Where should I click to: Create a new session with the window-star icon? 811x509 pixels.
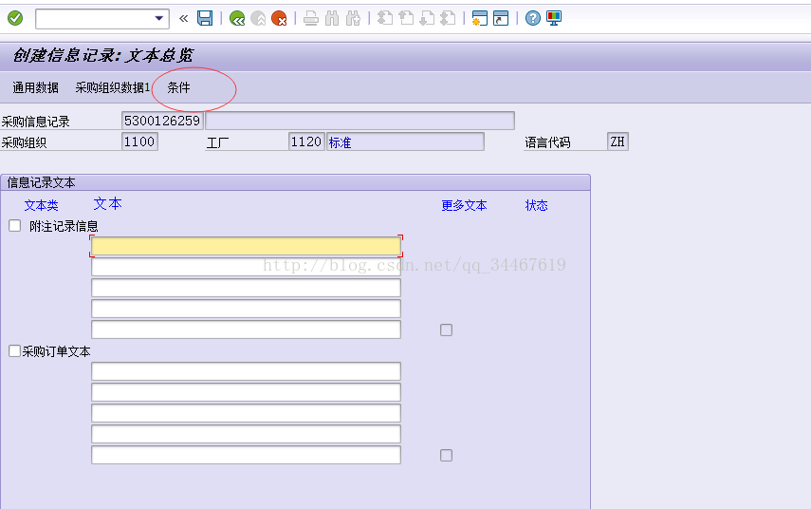coord(479,19)
